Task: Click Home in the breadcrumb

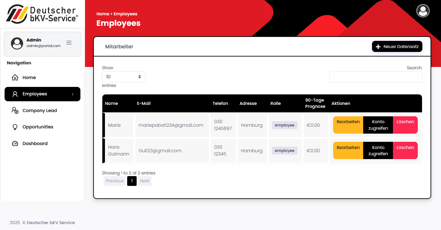Action: tap(103, 14)
